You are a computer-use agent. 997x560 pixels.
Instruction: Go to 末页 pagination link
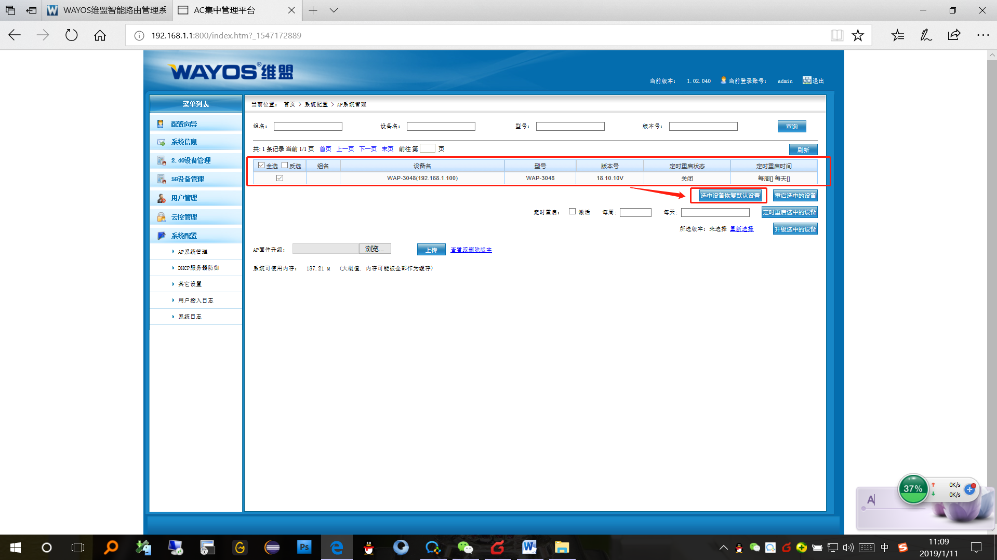click(x=388, y=149)
